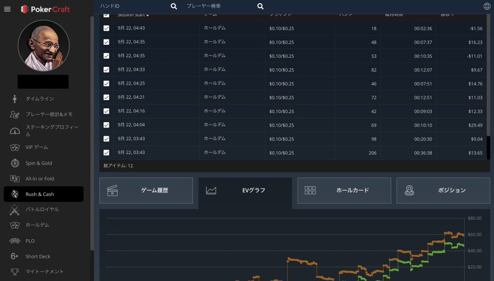Open the hamburger menu
Viewport: 494px width, 281px height.
7,10
